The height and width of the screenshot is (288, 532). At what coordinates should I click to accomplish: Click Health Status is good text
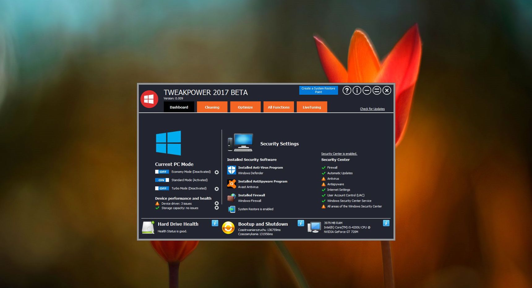click(x=172, y=231)
